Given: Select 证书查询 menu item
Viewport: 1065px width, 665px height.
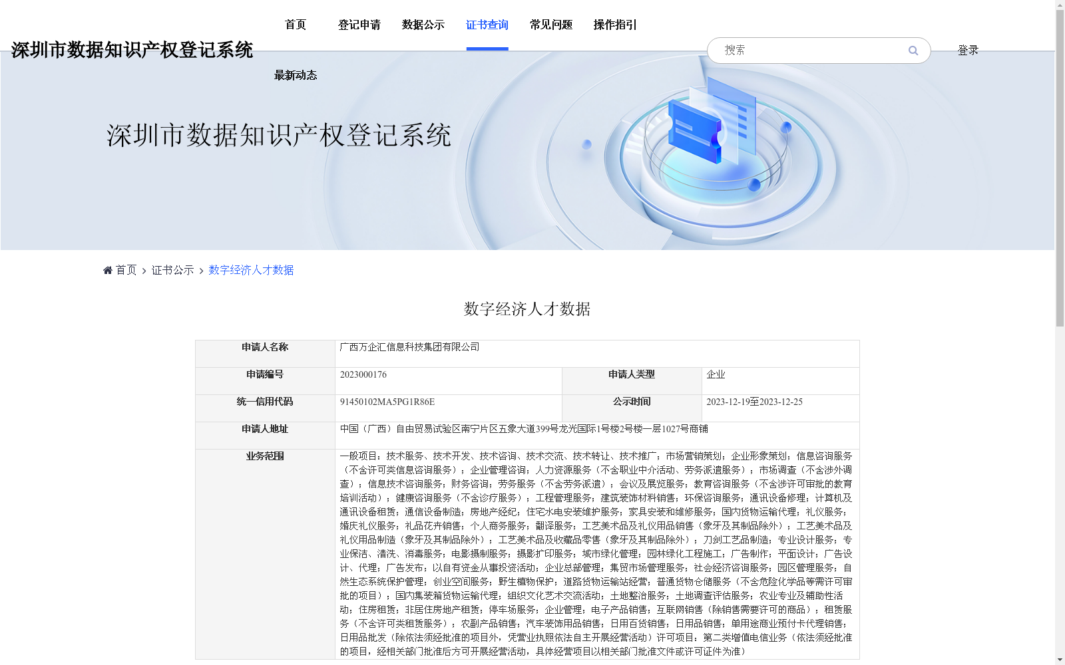Looking at the screenshot, I should [487, 25].
